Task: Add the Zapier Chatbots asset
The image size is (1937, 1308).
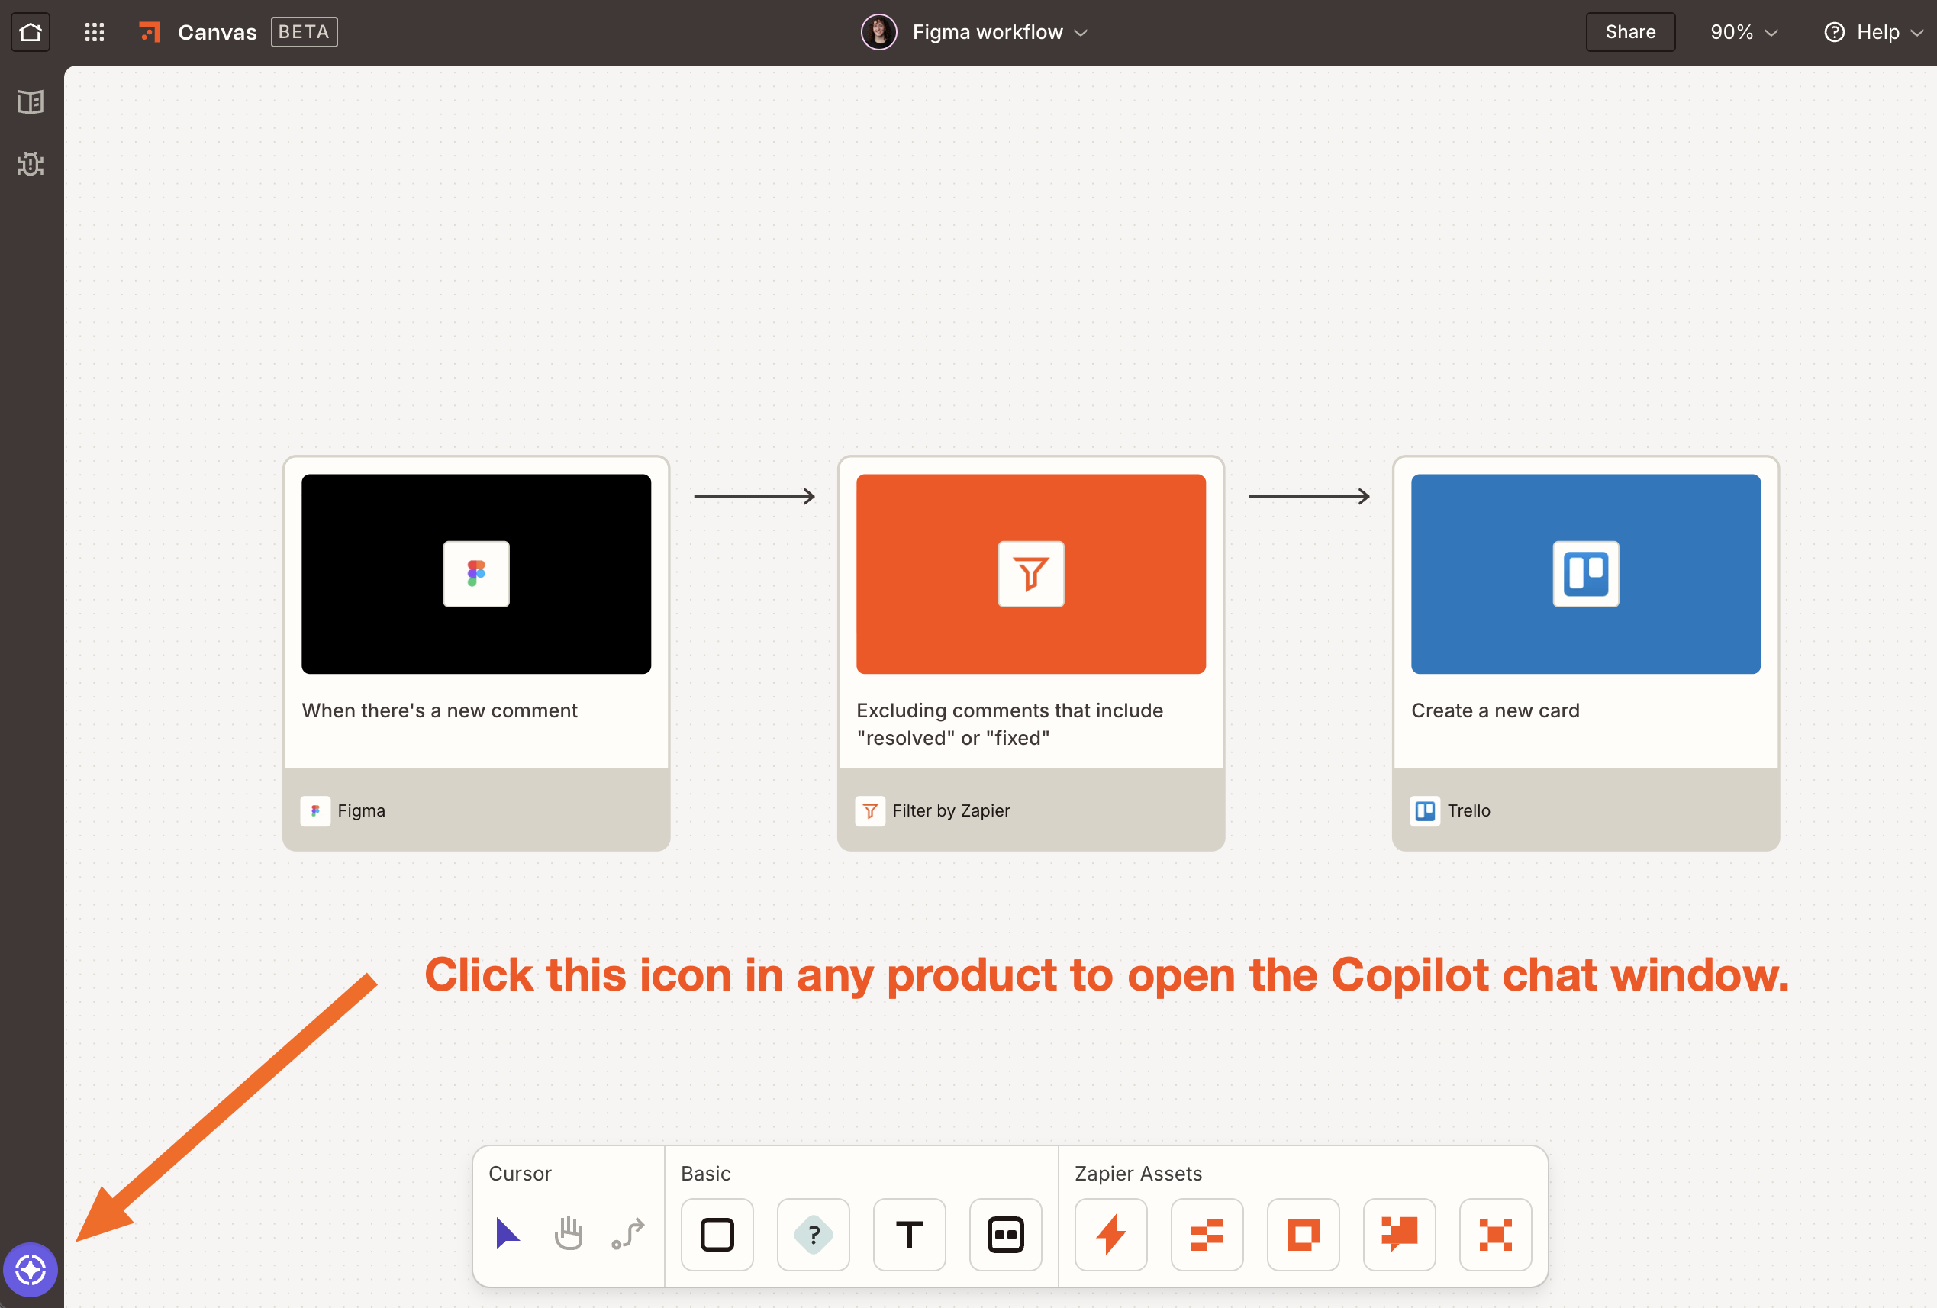Action: click(x=1400, y=1235)
